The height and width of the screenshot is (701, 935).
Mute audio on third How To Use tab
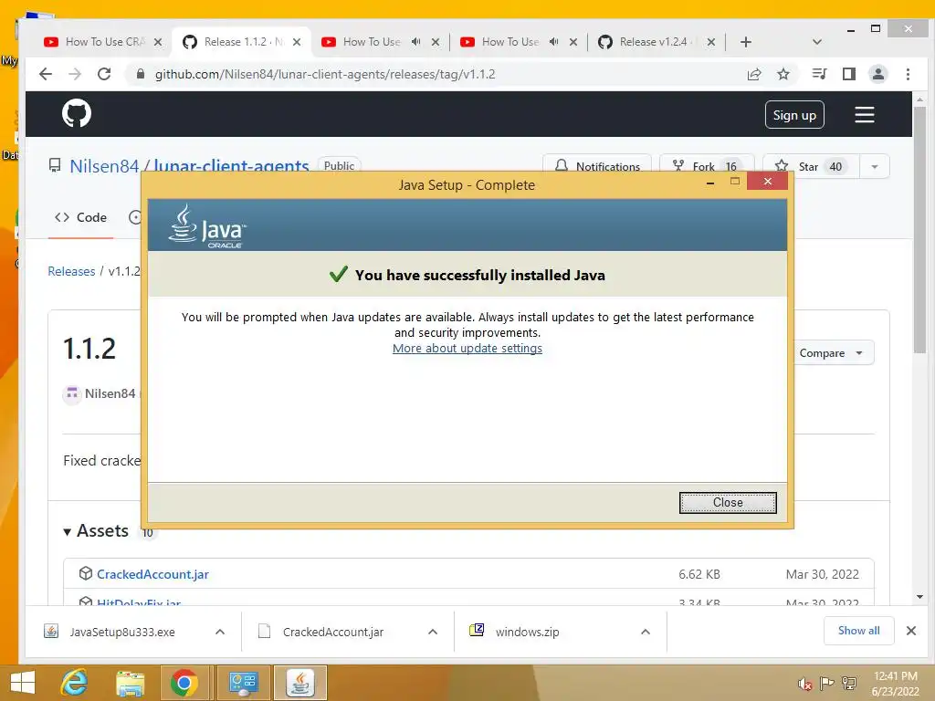tap(554, 42)
